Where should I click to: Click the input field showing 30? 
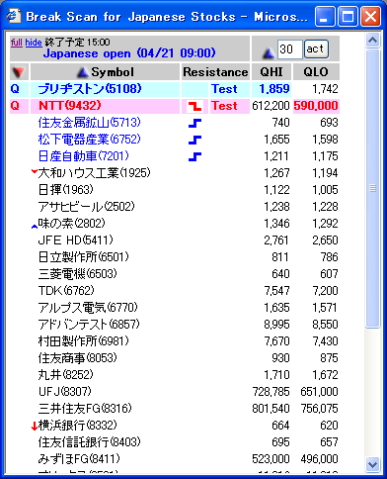pos(289,49)
